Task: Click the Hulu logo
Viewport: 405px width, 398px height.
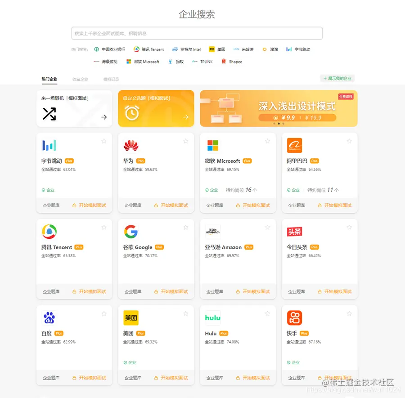Action: click(213, 318)
